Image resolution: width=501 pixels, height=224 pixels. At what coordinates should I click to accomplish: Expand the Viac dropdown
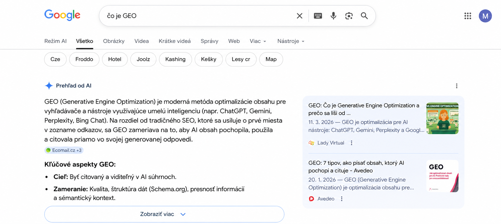click(x=258, y=41)
